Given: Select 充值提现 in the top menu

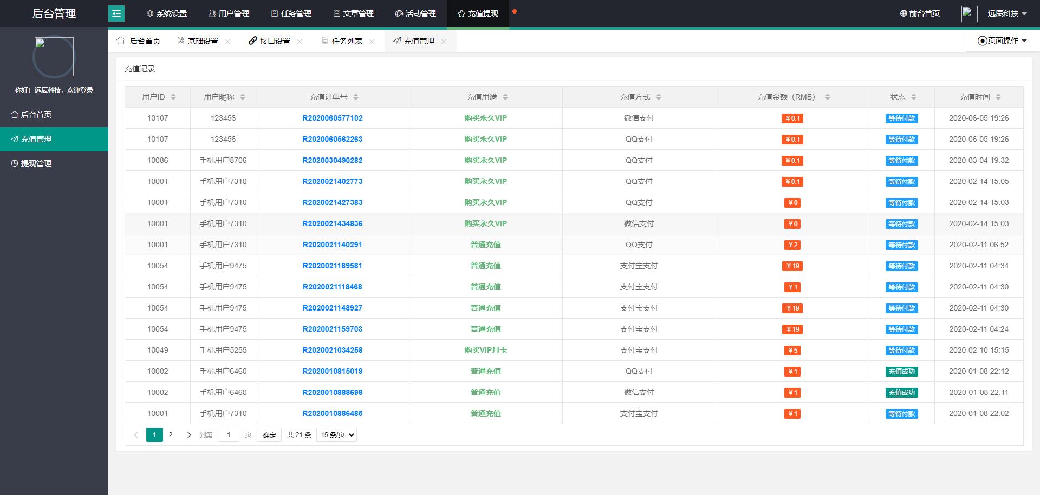Looking at the screenshot, I should pos(478,14).
